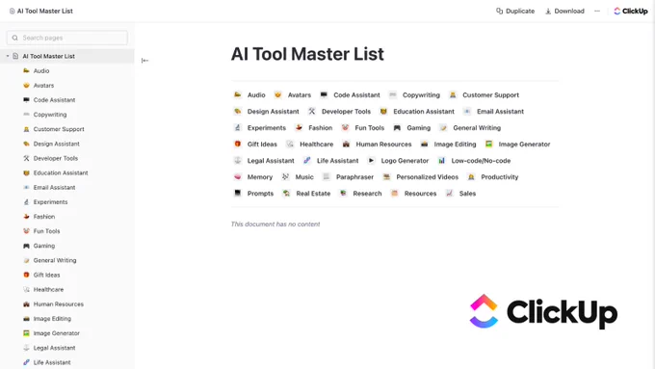This screenshot has height=369, width=655.
Task: Click the Image Generator icon in sidebar
Action: (26, 333)
